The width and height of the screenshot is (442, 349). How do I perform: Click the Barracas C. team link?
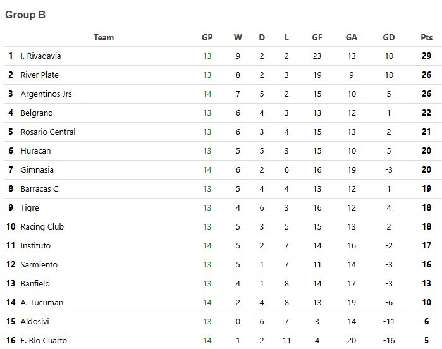(40, 189)
